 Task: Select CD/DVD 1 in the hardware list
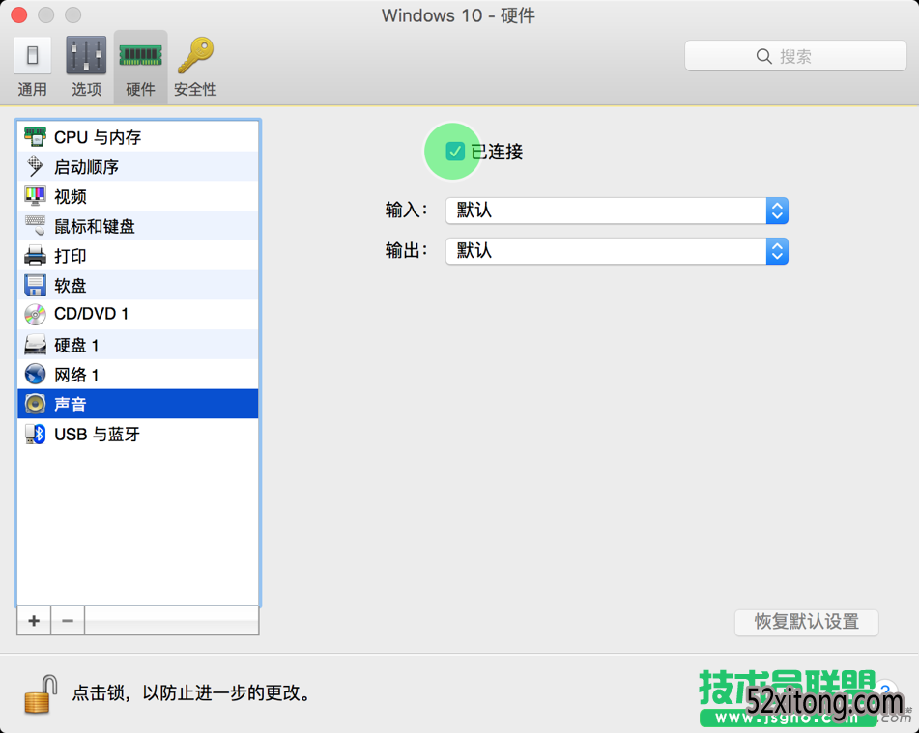coord(138,315)
